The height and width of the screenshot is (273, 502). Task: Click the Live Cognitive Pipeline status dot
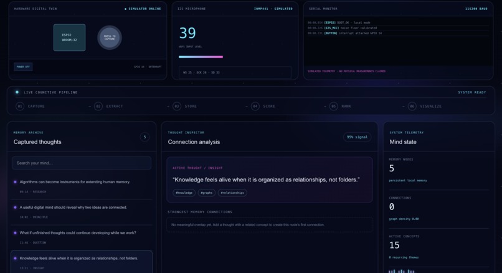coord(17,92)
